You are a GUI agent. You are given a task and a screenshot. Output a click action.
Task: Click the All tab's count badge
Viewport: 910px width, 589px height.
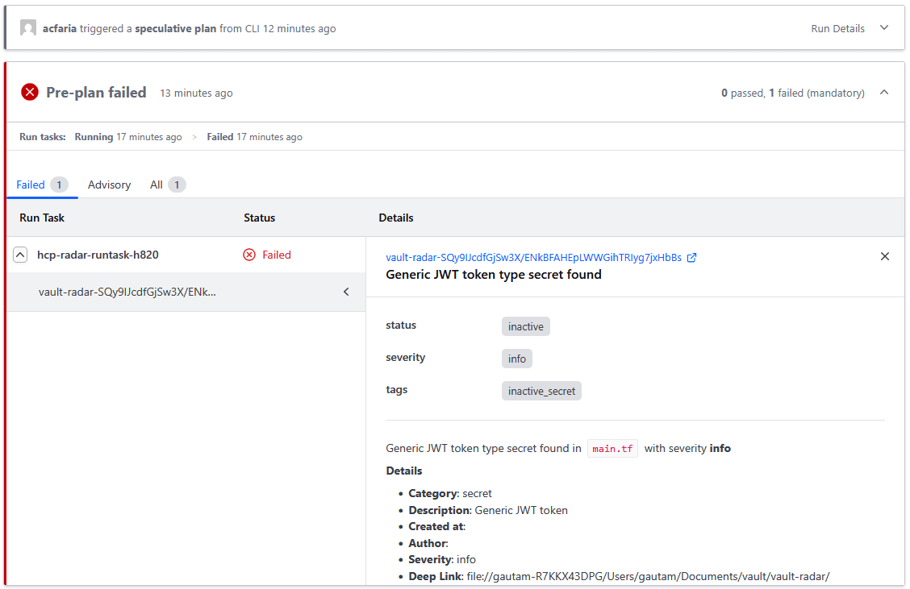coord(177,185)
